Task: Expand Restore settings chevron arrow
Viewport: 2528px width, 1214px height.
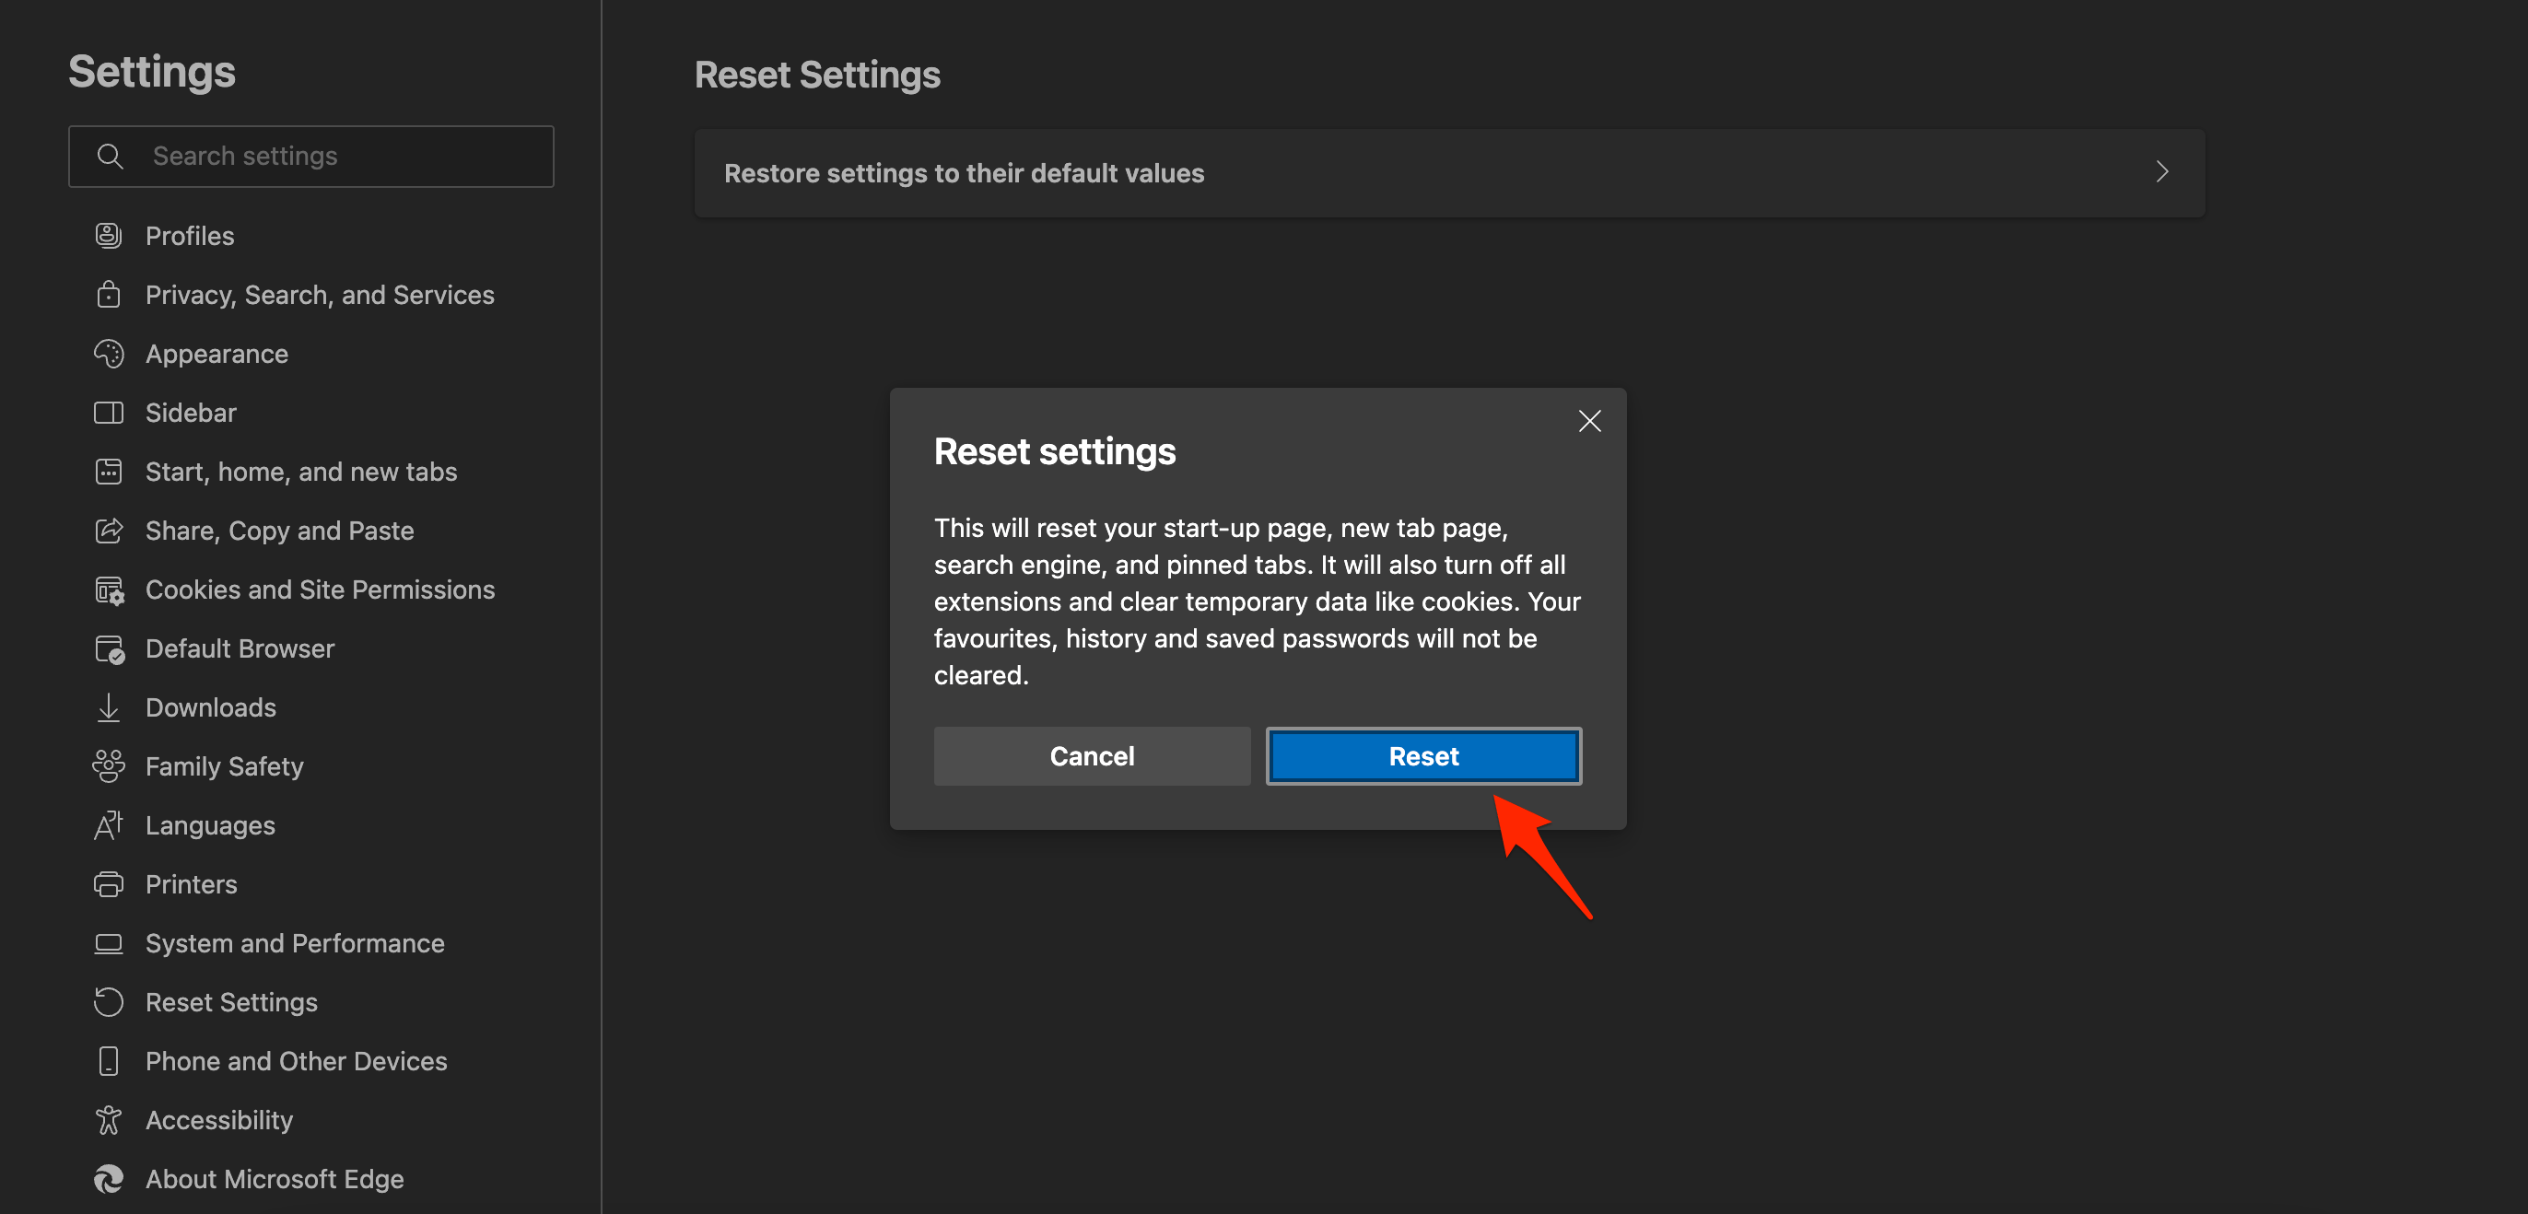Action: [2162, 173]
